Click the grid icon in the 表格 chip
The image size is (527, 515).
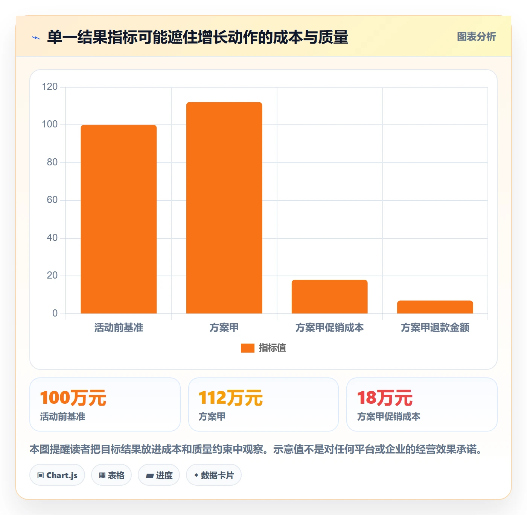point(102,476)
